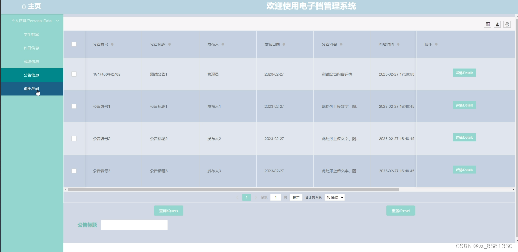The width and height of the screenshot is (518, 252).
Task: Click 退出/Exit in sidebar
Action: (32, 89)
